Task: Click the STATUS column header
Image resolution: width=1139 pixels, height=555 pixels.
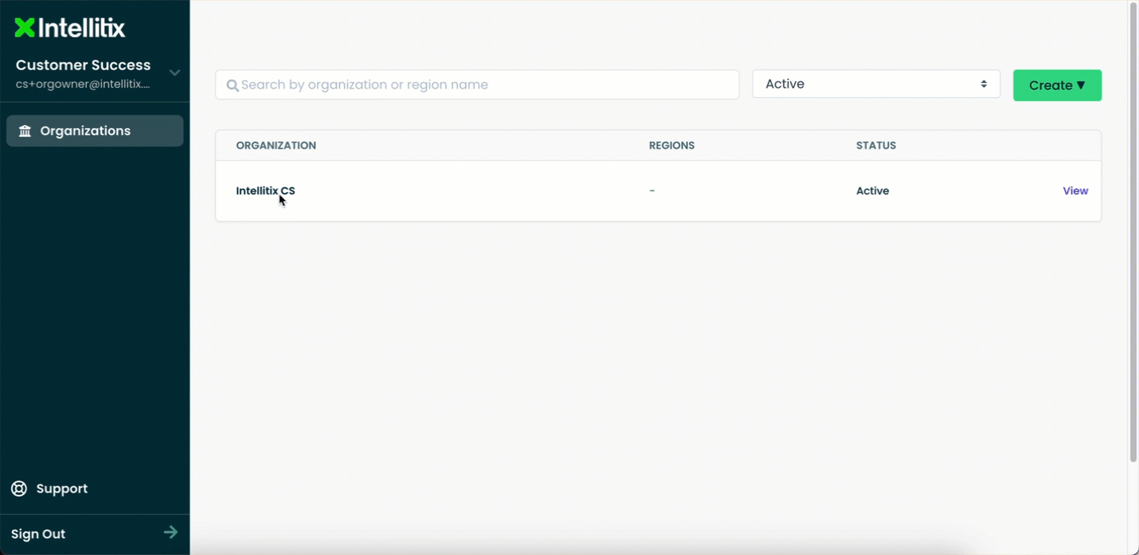Action: point(876,145)
